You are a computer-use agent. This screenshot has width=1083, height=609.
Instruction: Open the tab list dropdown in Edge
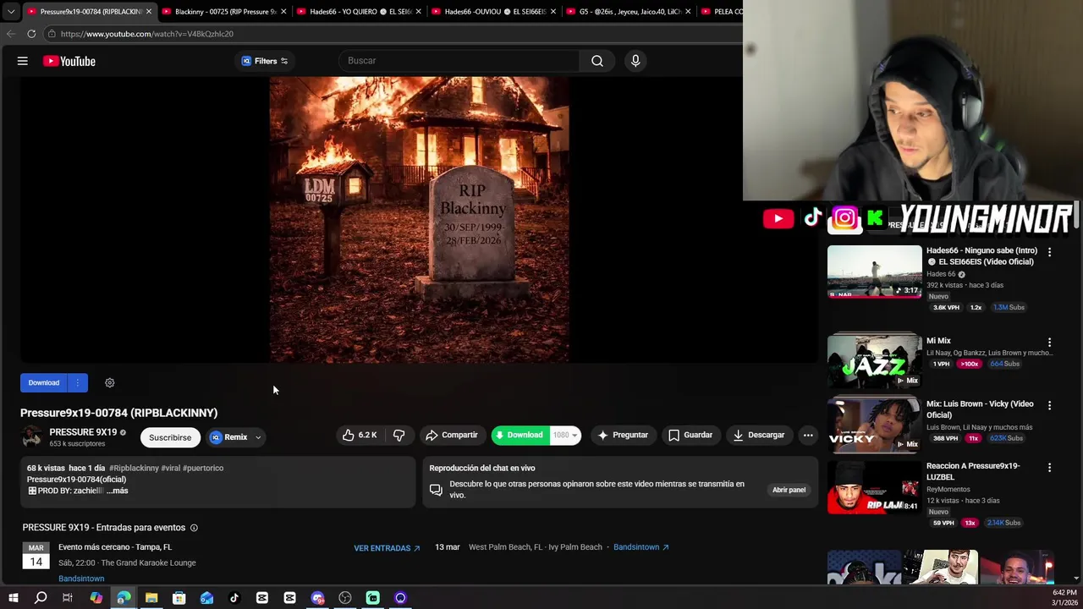point(11,12)
